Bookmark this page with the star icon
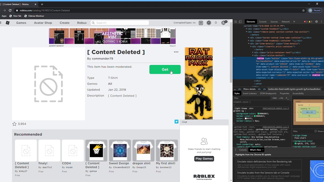The height and width of the screenshot is (182, 324). point(303,10)
